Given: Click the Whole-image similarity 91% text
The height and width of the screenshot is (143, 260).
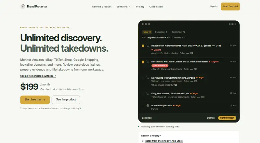Looking at the screenshot, I should [164, 85].
